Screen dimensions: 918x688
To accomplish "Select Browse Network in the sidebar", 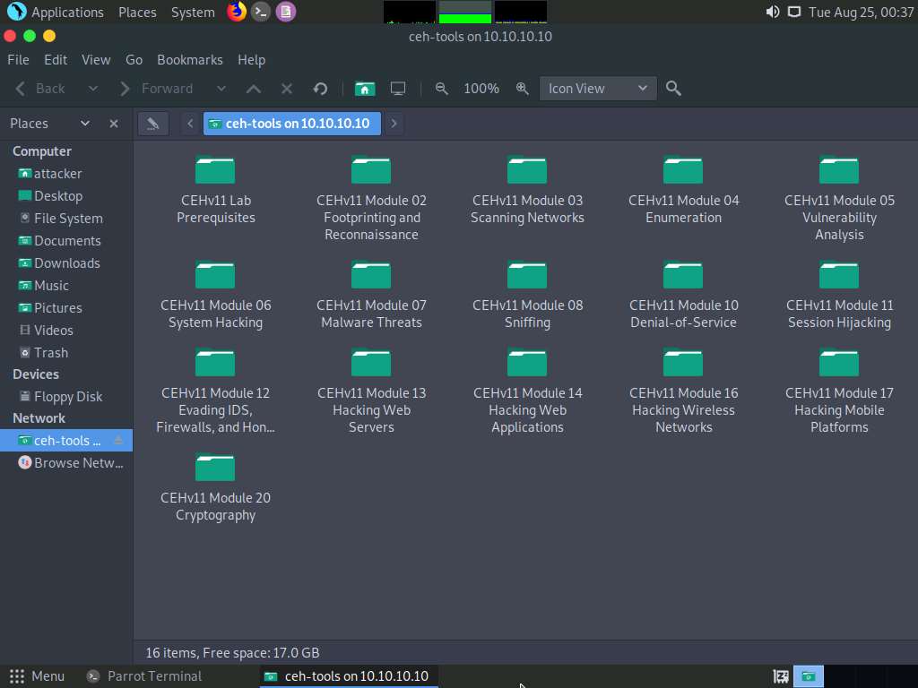I will (x=66, y=463).
